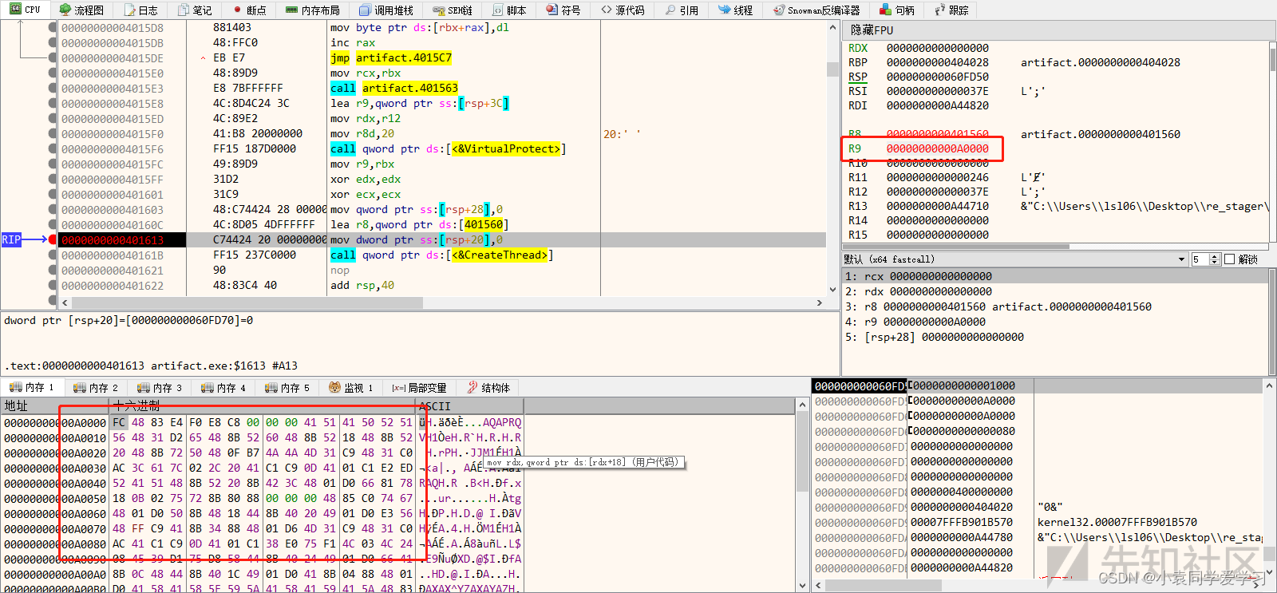Screen dimensions: 1277x593
Task: Decrease the argument count spinner
Action: coord(1215,262)
